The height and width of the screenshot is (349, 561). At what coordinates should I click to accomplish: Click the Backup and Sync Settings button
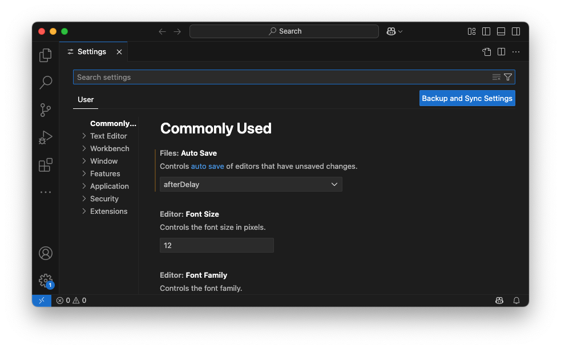(x=467, y=98)
